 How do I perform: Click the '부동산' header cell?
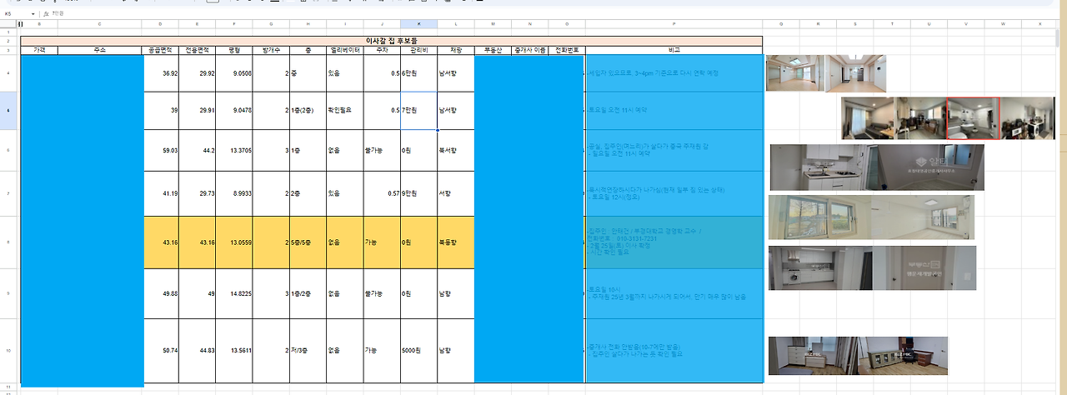[493, 50]
